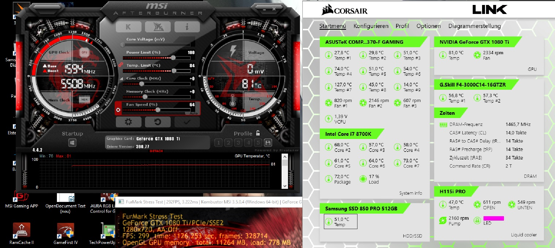Open the MSI Afterburner information button
The image size is (555, 248).
187,27
